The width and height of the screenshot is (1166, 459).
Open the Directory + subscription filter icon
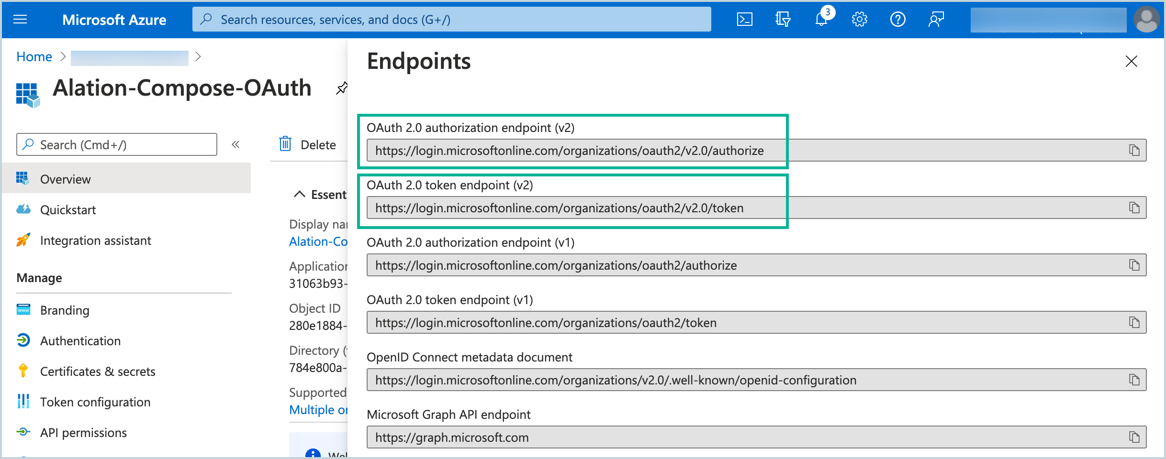pos(783,19)
